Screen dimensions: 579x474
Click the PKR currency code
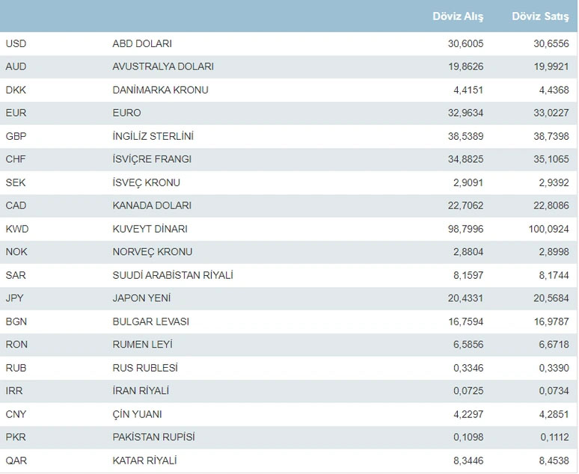[16, 437]
